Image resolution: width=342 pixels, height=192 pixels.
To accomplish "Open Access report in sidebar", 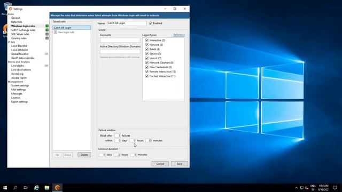I will pos(19,78).
